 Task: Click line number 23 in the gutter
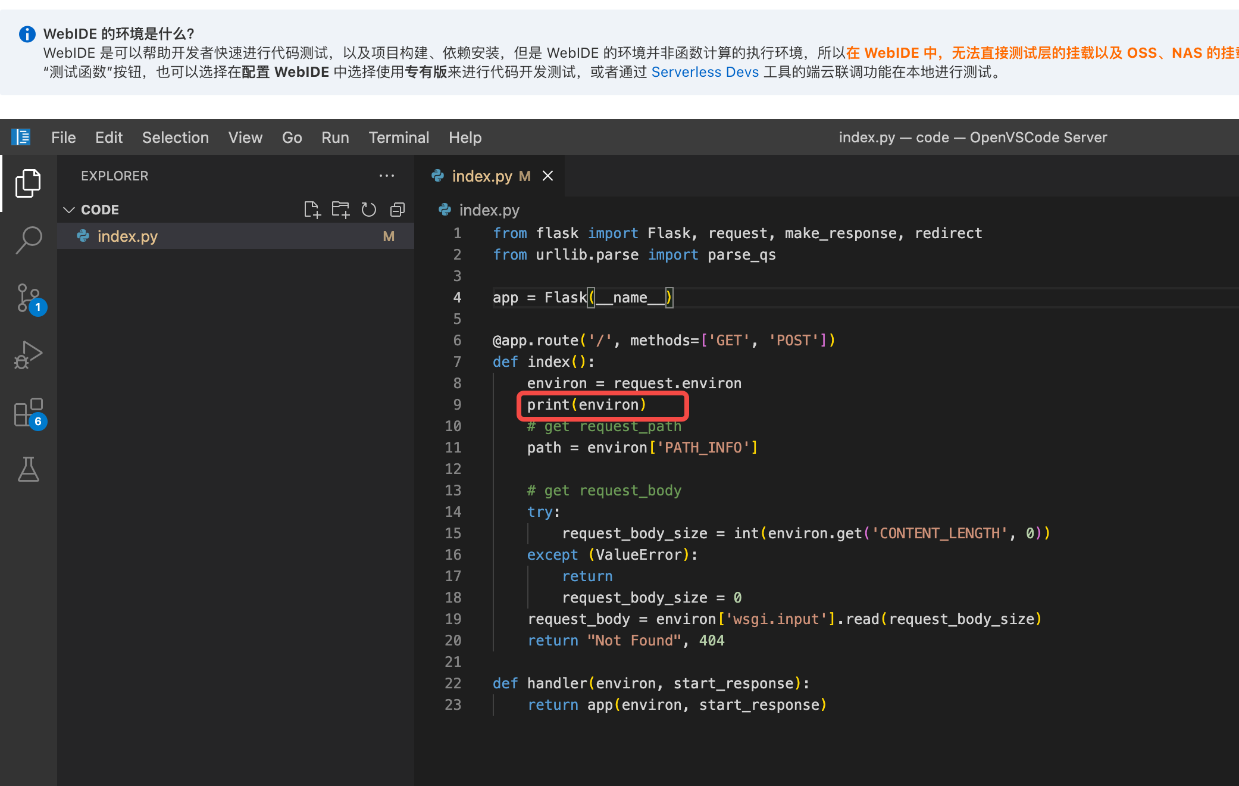pos(453,704)
